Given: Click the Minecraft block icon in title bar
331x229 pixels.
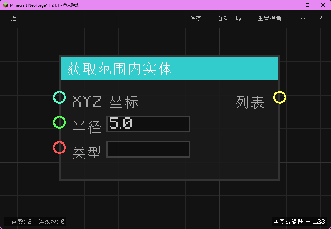Looking at the screenshot, I should click(x=6, y=5).
